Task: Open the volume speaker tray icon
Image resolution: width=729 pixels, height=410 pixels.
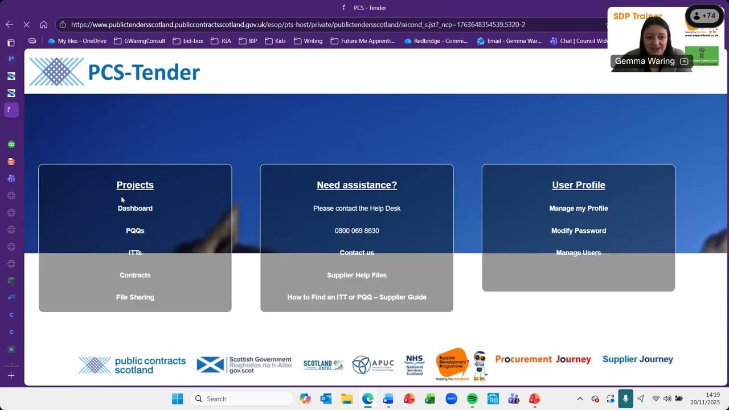Action: coord(667,399)
